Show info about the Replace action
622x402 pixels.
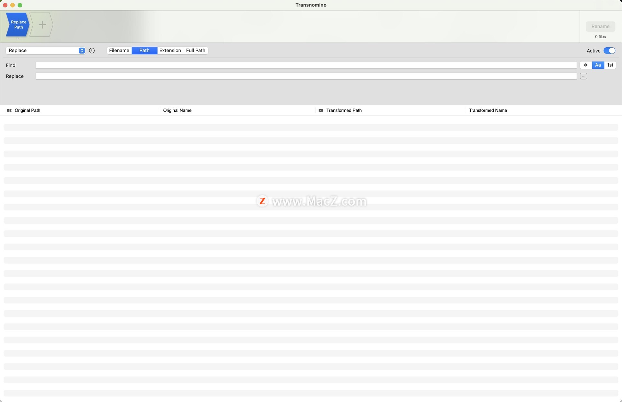92,51
